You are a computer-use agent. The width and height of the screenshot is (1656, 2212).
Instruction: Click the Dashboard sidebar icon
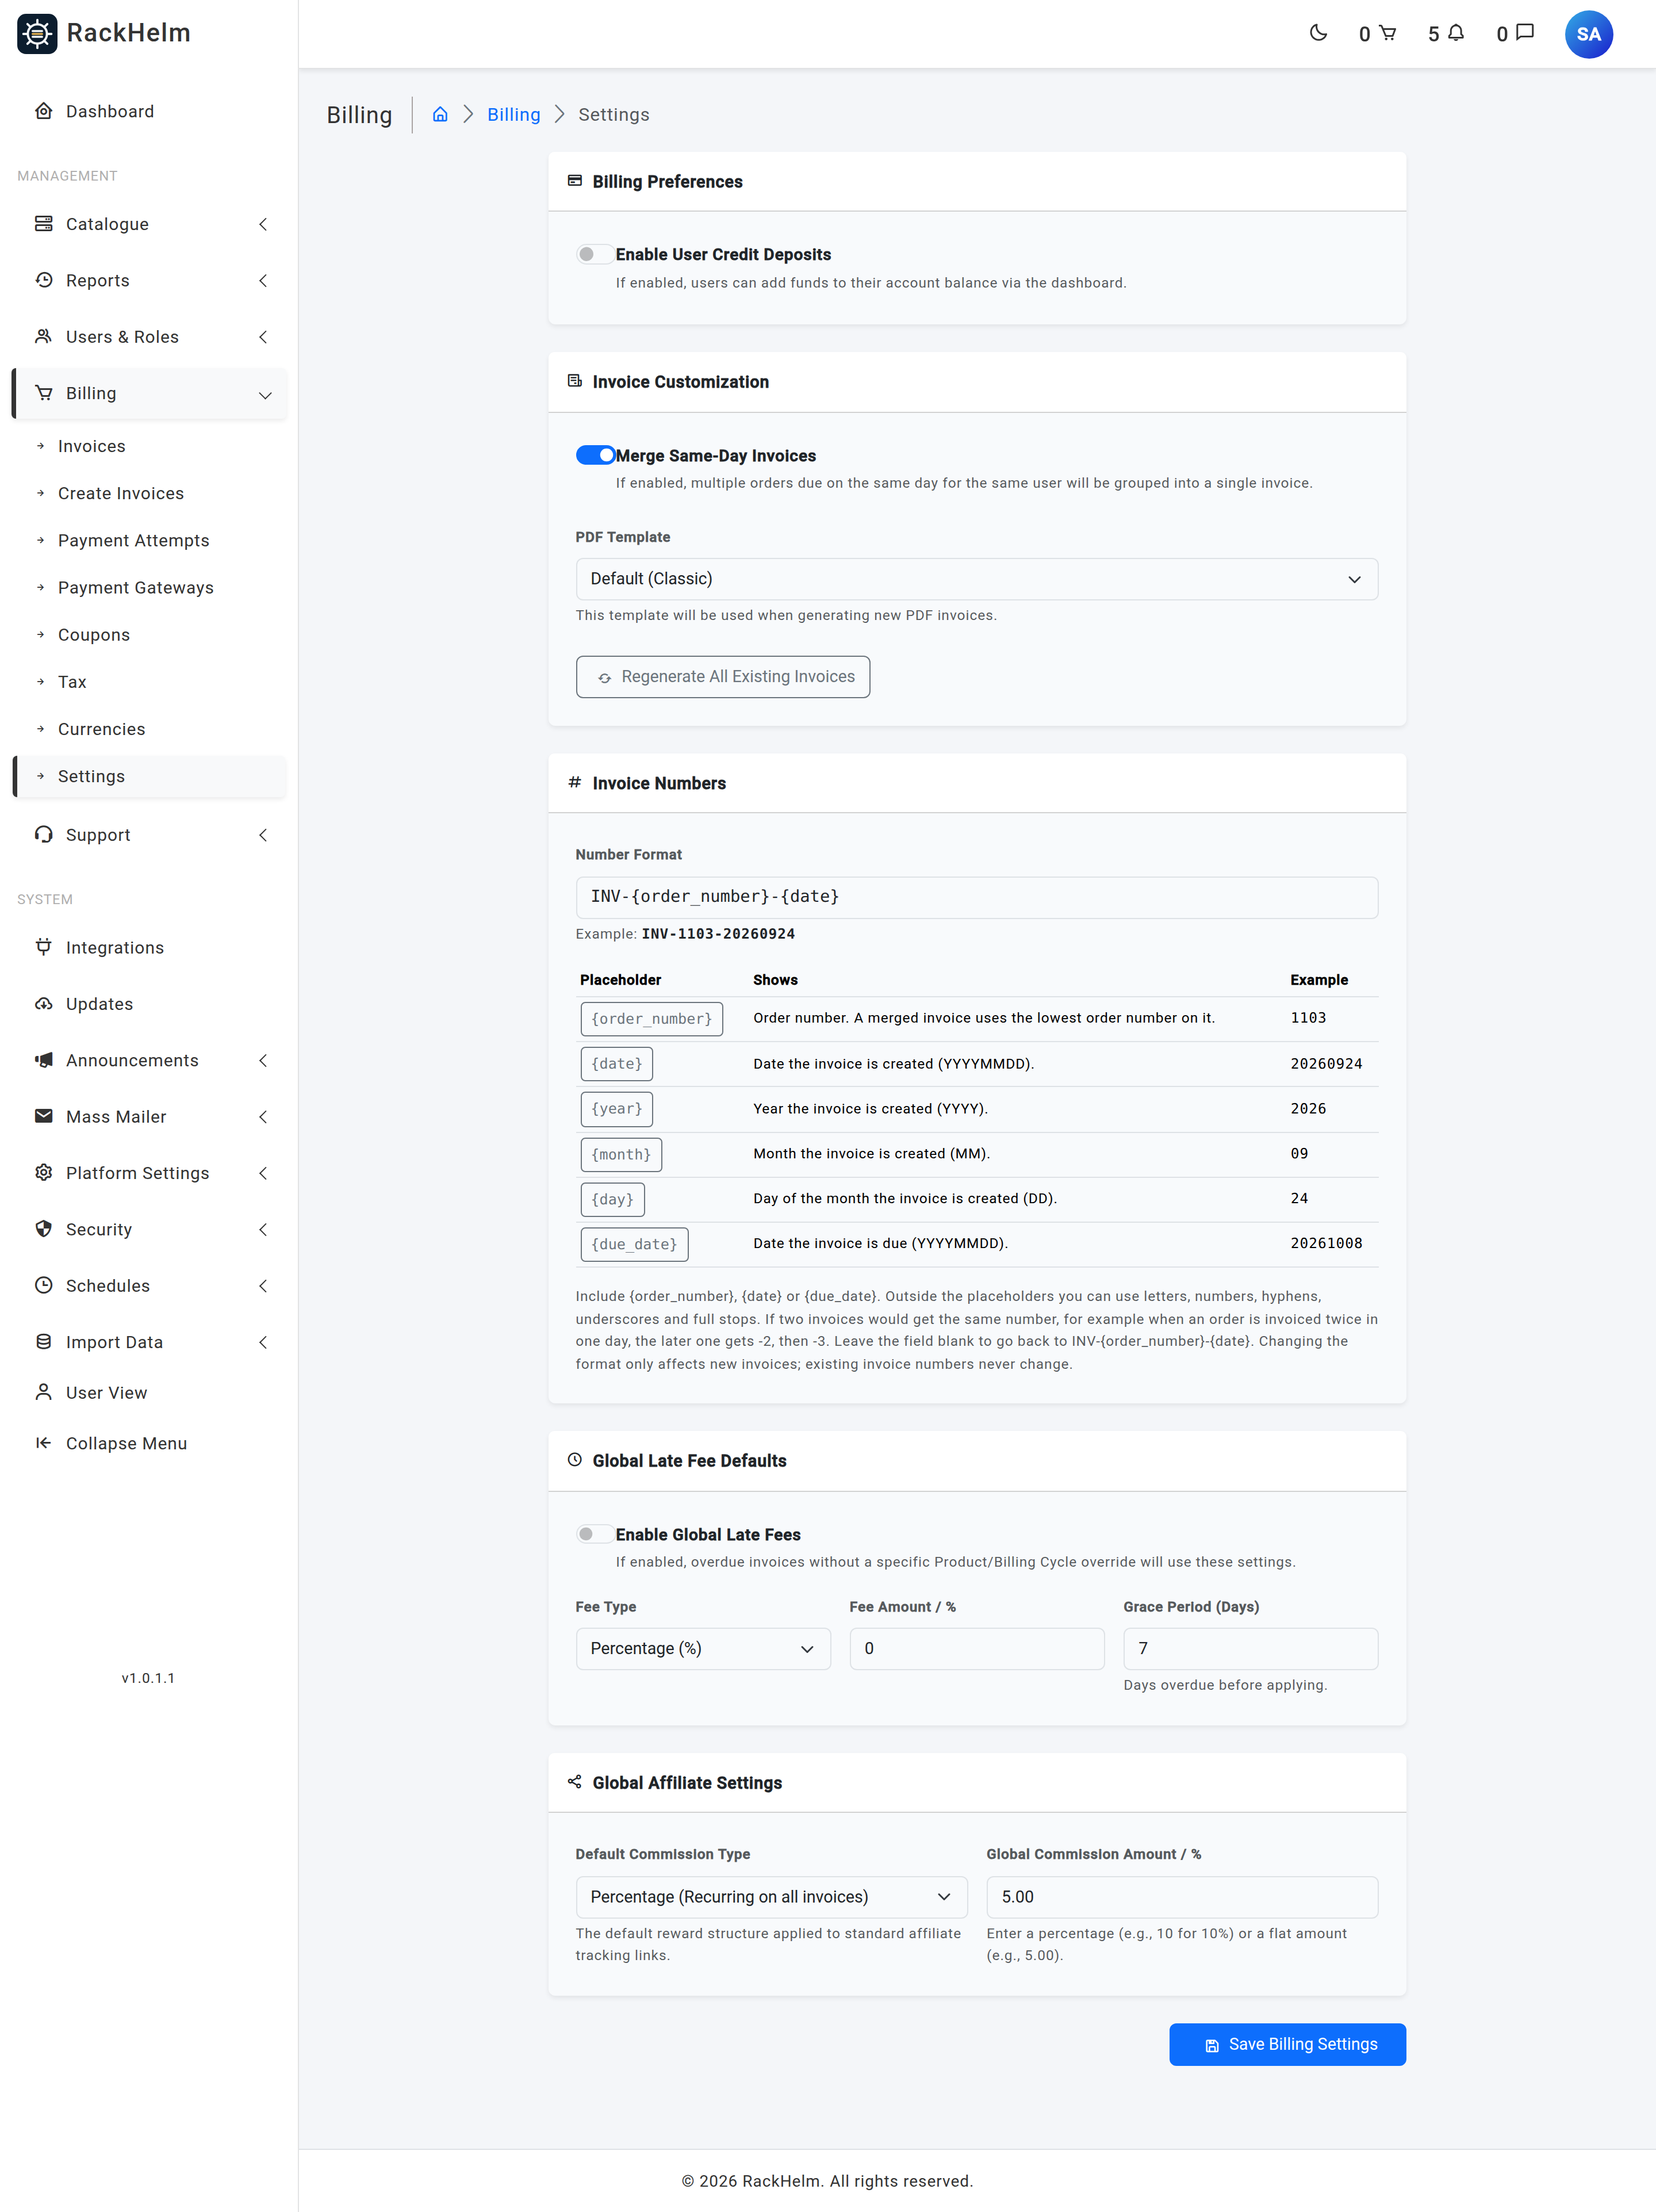click(44, 111)
